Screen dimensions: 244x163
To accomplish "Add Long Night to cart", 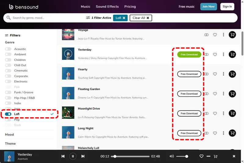I will [x=232, y=133].
